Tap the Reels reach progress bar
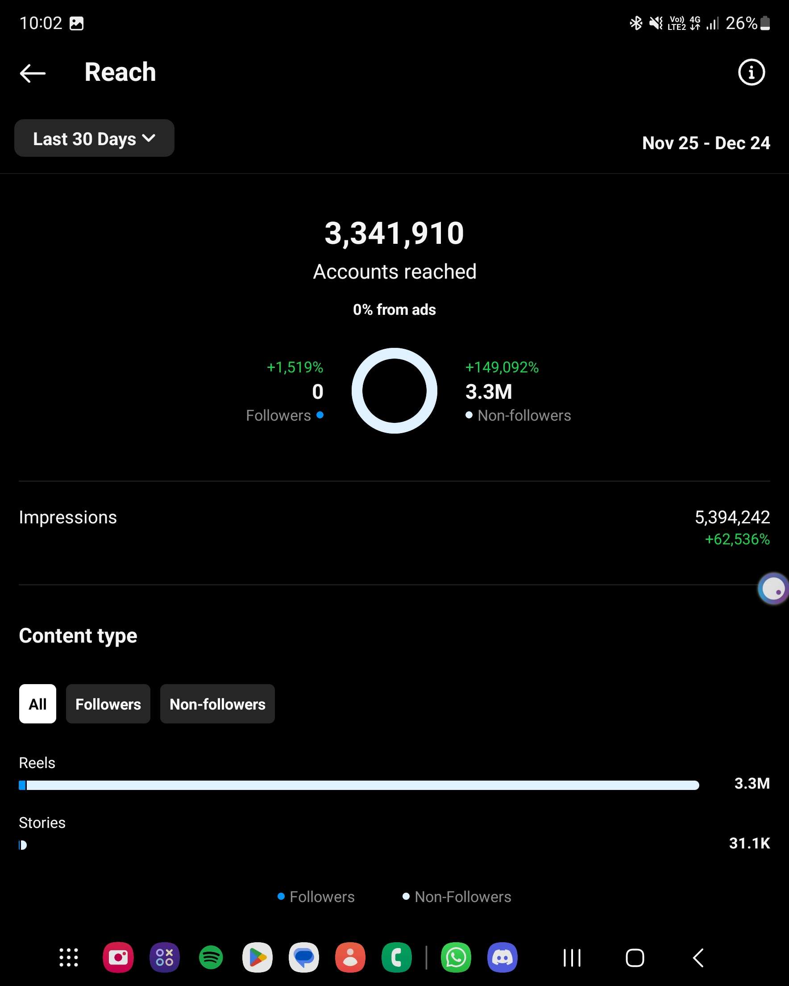This screenshot has height=986, width=789. (x=359, y=785)
